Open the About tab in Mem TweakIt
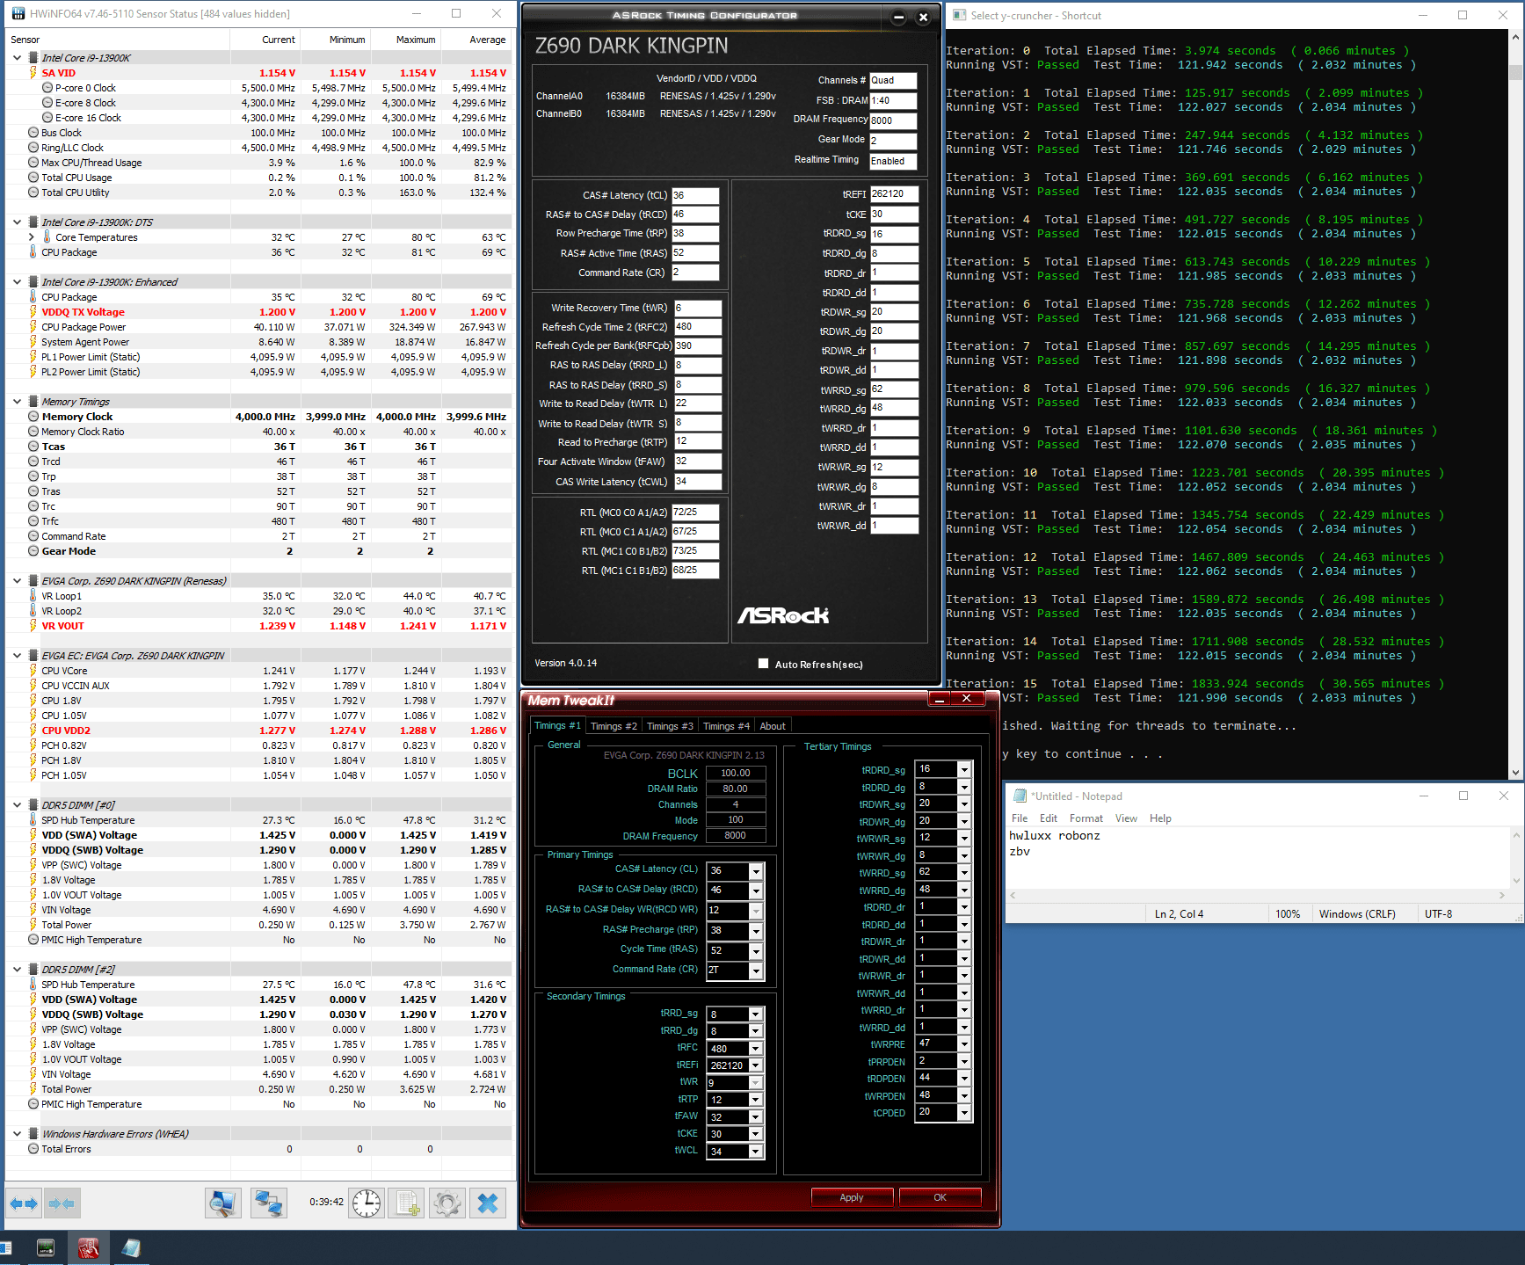Screen dimensions: 1525x1265 (773, 726)
